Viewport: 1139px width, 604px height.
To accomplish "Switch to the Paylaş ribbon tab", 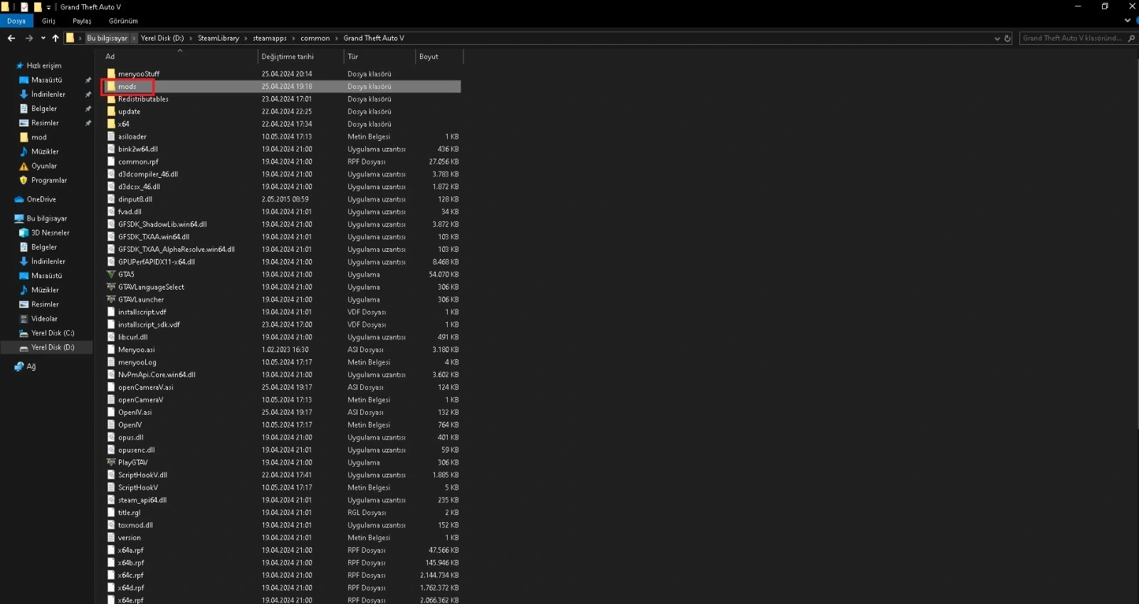I will tap(82, 21).
